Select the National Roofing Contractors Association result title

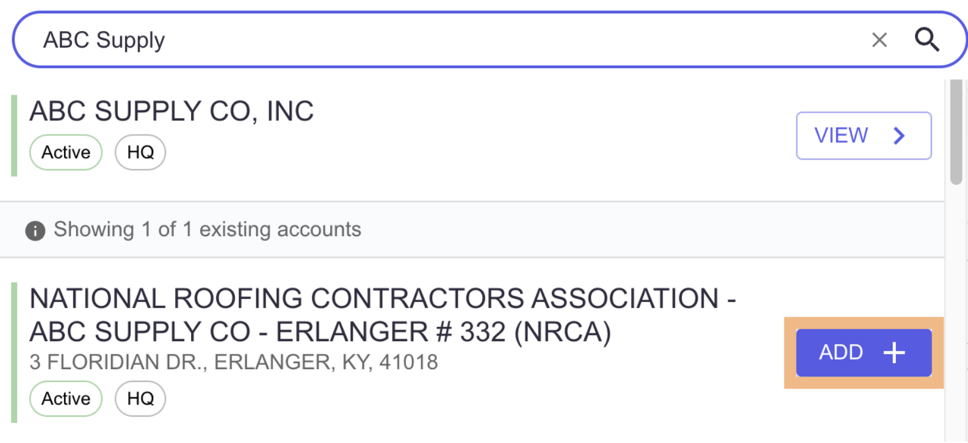(x=383, y=315)
